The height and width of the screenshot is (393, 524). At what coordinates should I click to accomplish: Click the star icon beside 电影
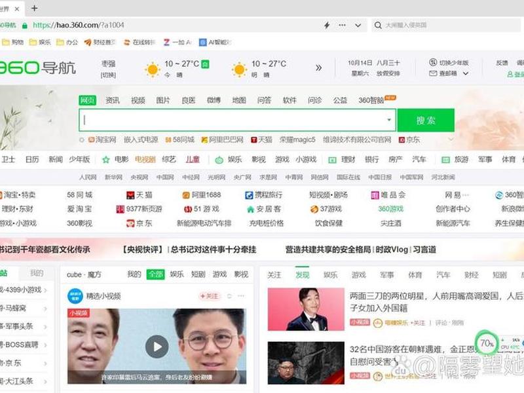(x=106, y=160)
